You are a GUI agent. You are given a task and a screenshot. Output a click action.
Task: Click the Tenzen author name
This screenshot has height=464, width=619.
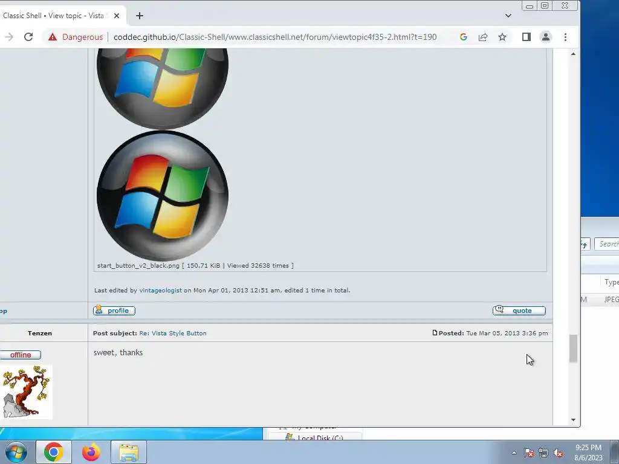pos(40,333)
